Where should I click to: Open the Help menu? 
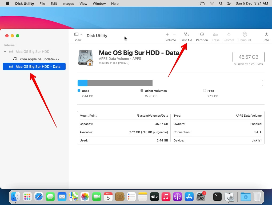pyautogui.click(x=115, y=3)
